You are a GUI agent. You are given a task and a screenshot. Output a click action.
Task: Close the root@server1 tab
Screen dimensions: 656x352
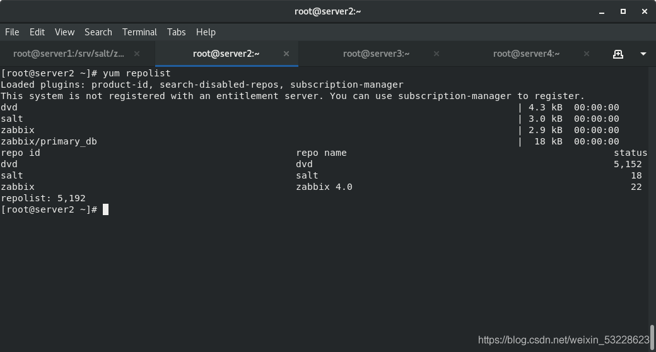[x=137, y=54]
